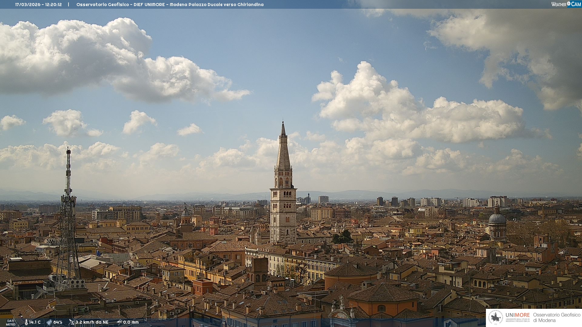
Task: Click the DATI METEO label
Action: [11, 322]
